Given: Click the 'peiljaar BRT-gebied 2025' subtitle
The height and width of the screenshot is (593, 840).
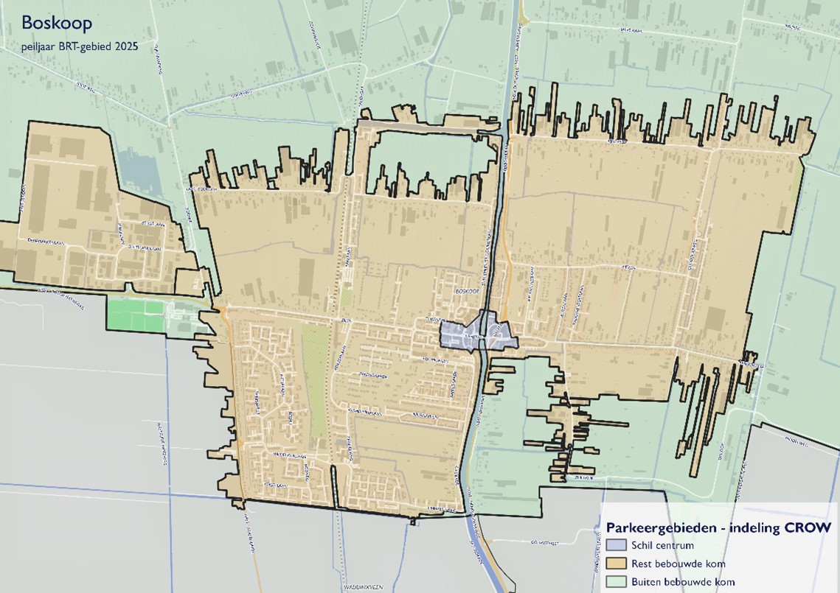Looking at the screenshot, I should click(80, 46).
